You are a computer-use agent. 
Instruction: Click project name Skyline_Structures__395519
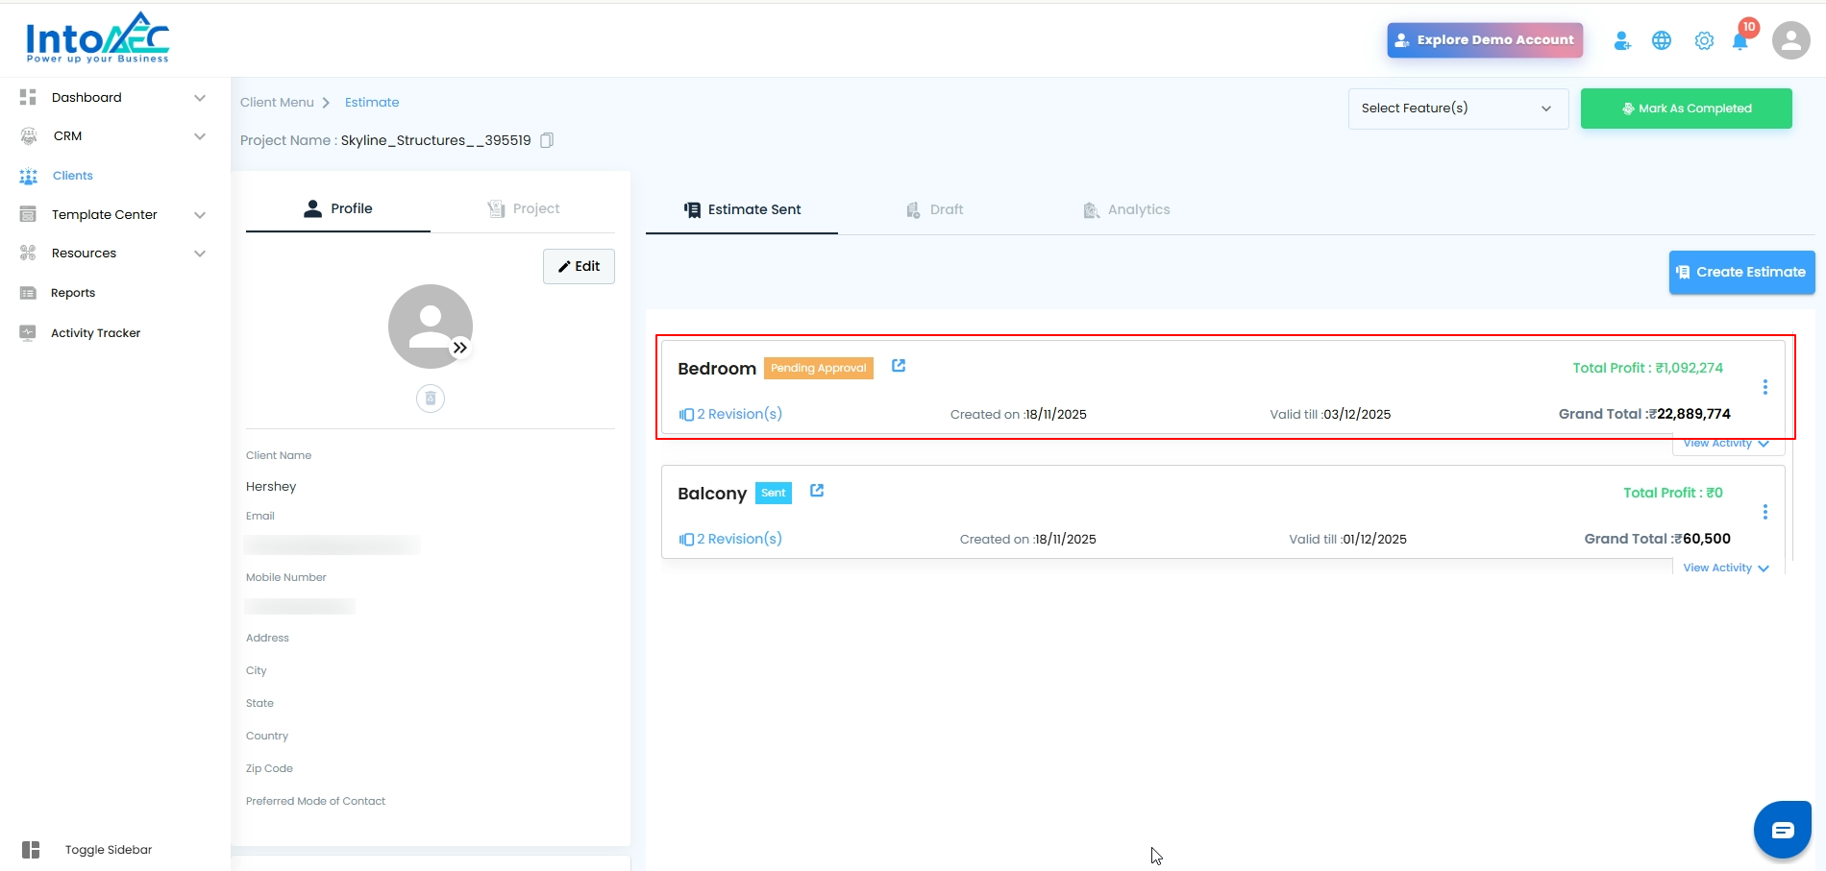coord(435,140)
